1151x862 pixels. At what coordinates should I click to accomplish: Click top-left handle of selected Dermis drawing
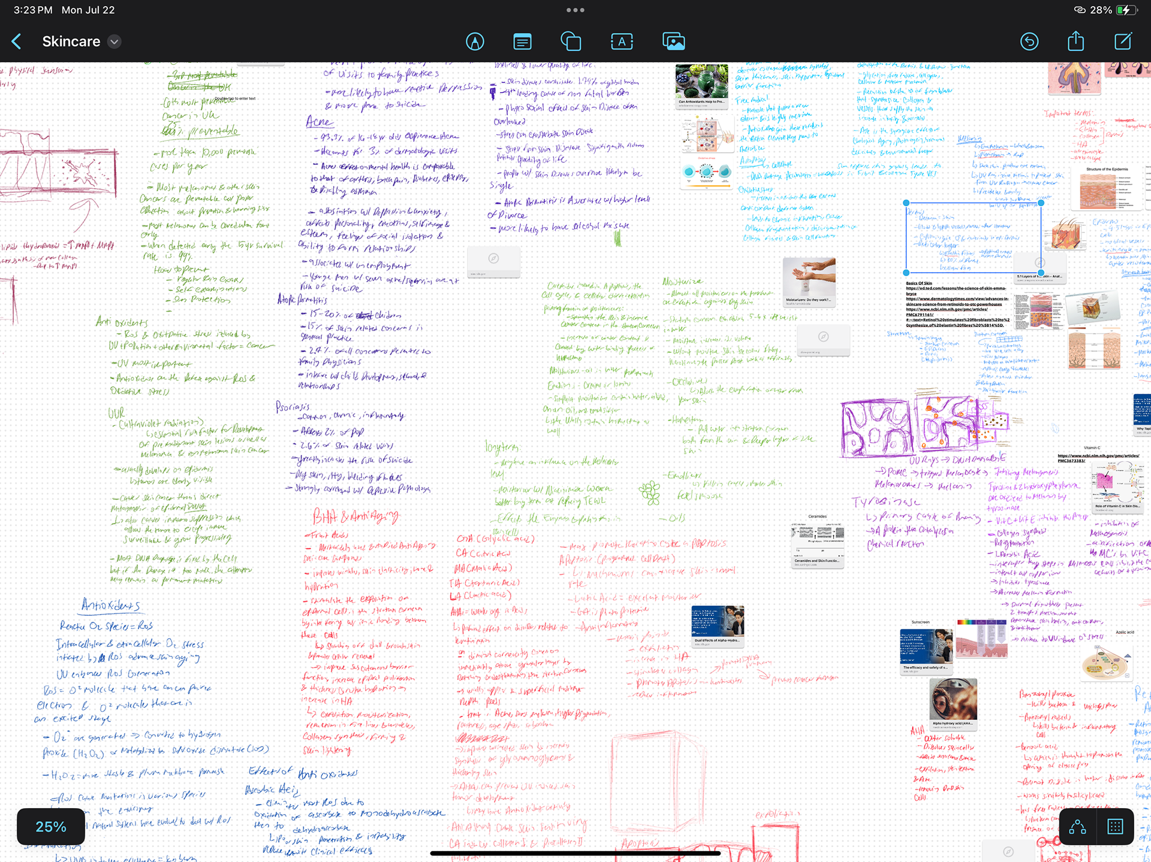906,203
